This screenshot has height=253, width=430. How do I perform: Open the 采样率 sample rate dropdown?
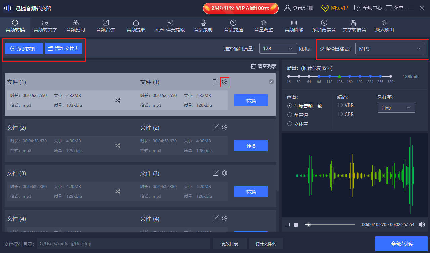pos(396,107)
